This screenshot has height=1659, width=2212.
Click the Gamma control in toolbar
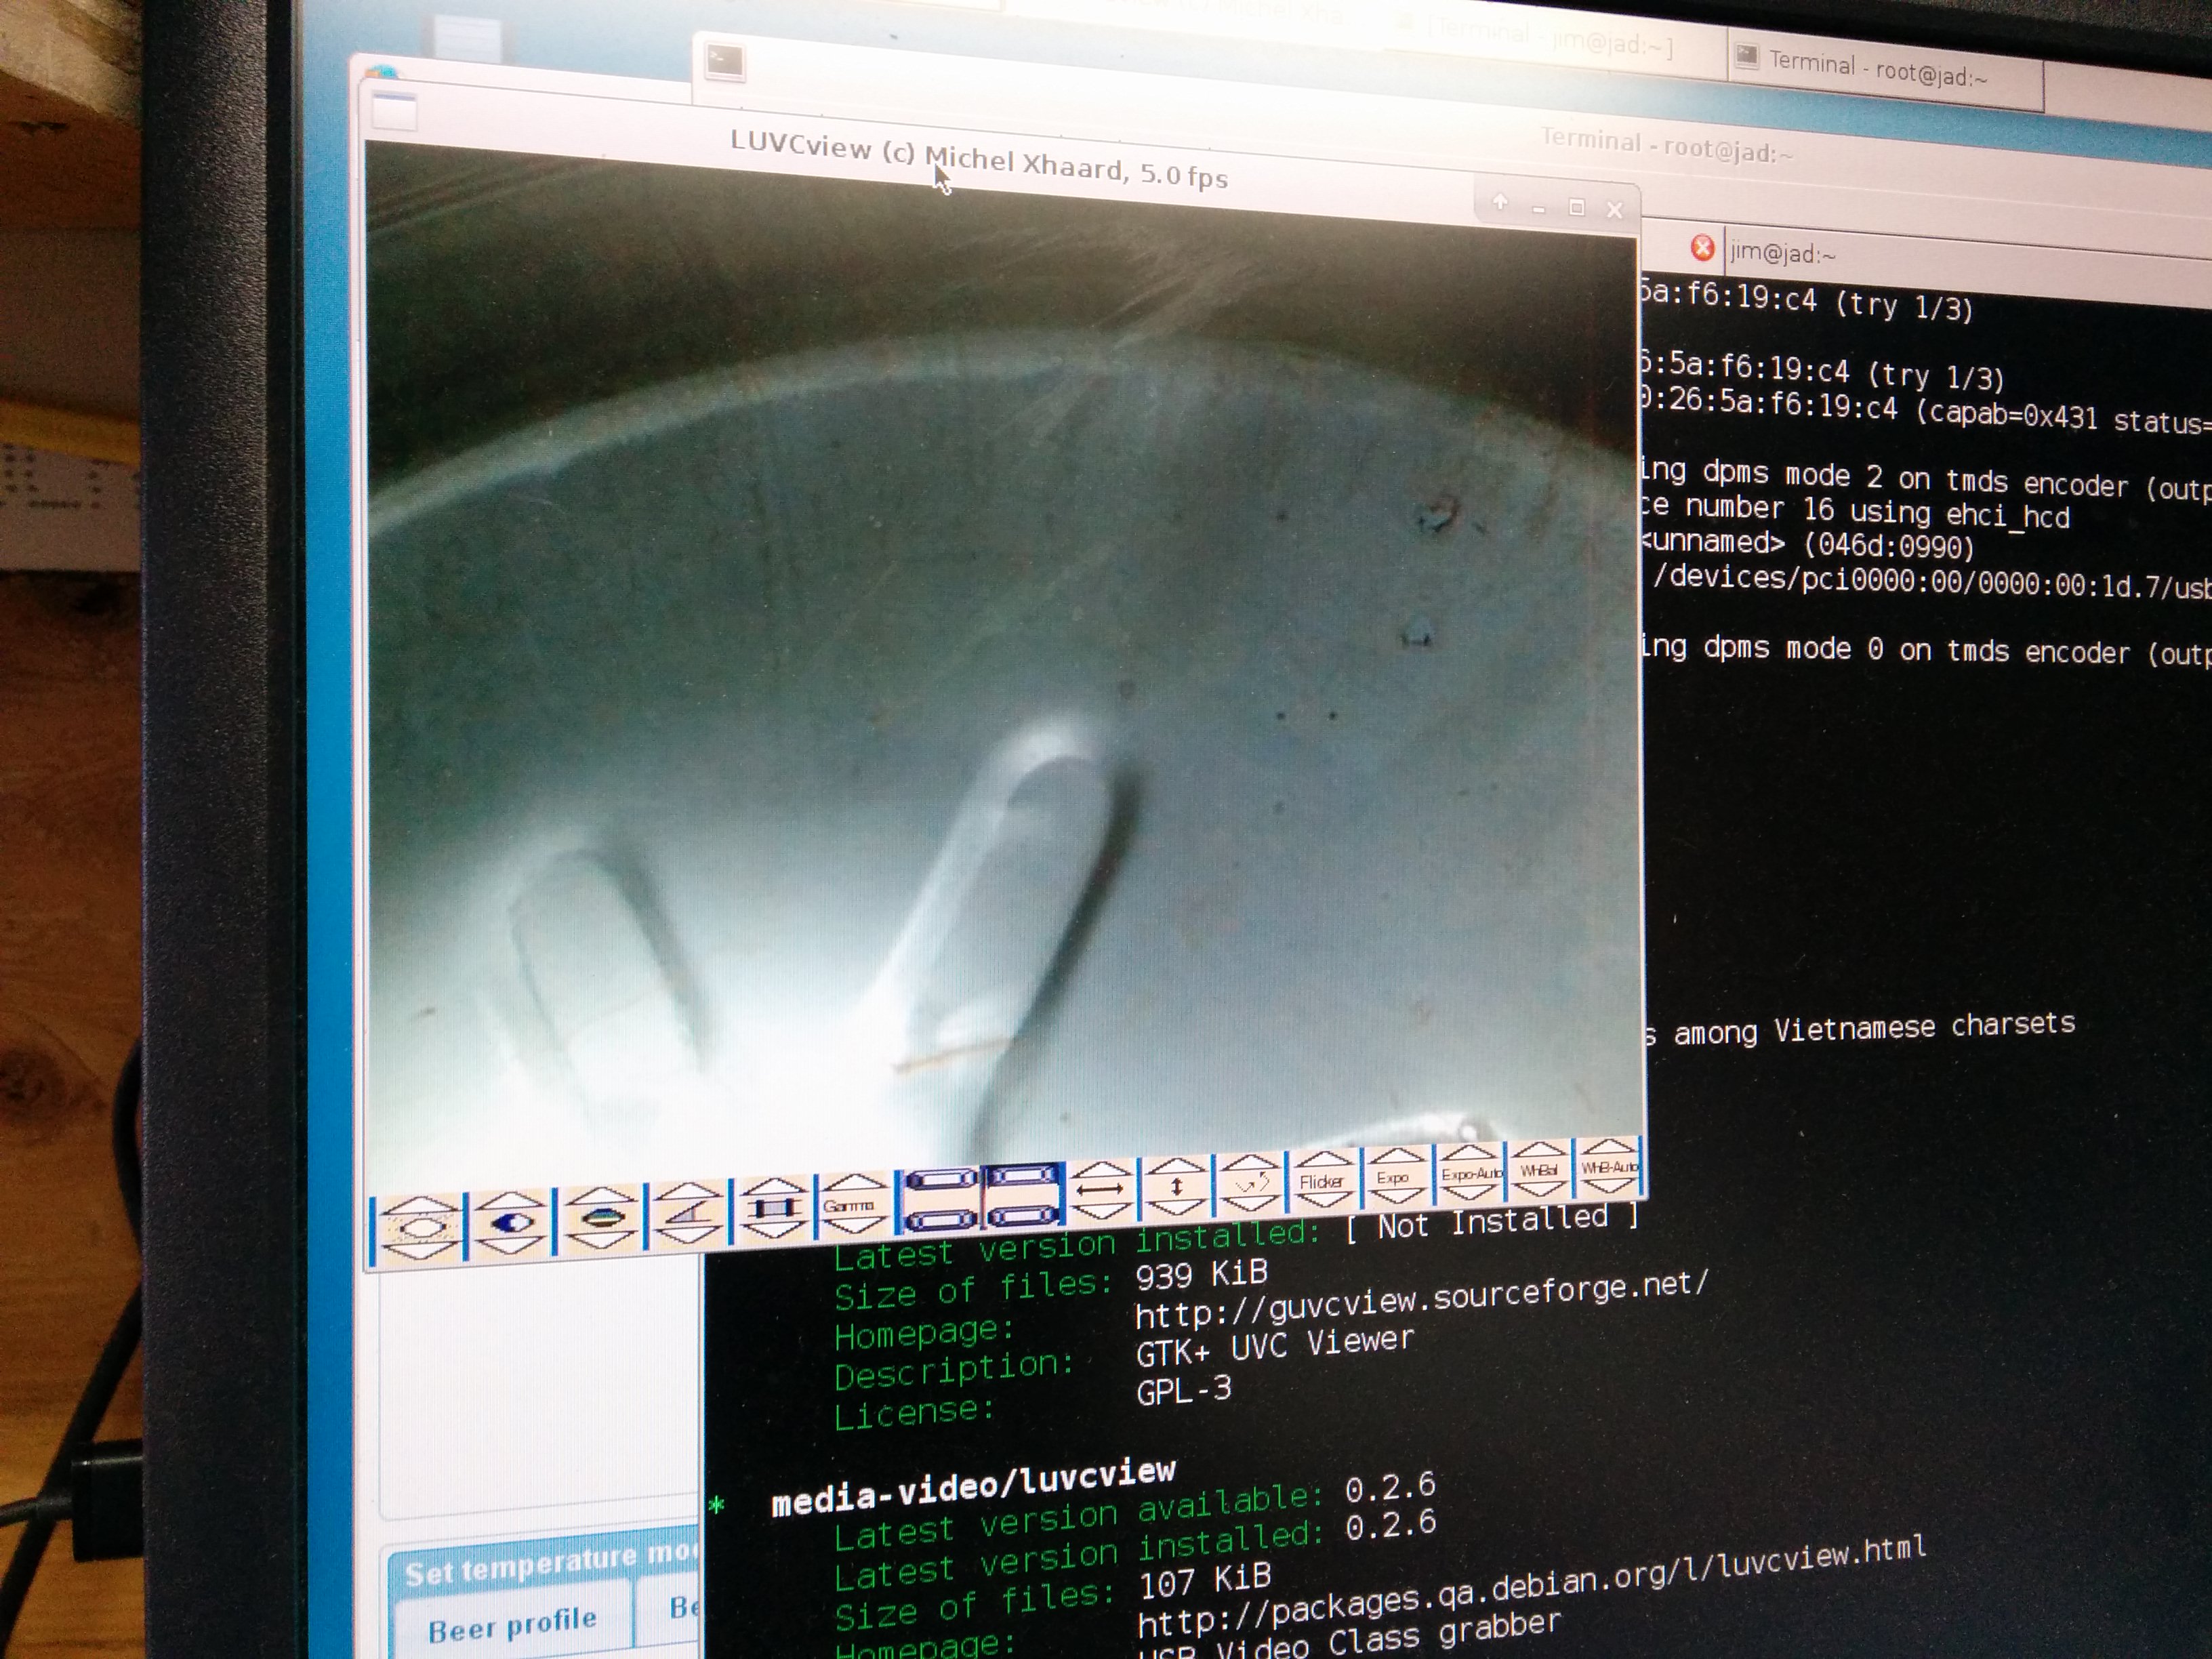click(x=850, y=1205)
